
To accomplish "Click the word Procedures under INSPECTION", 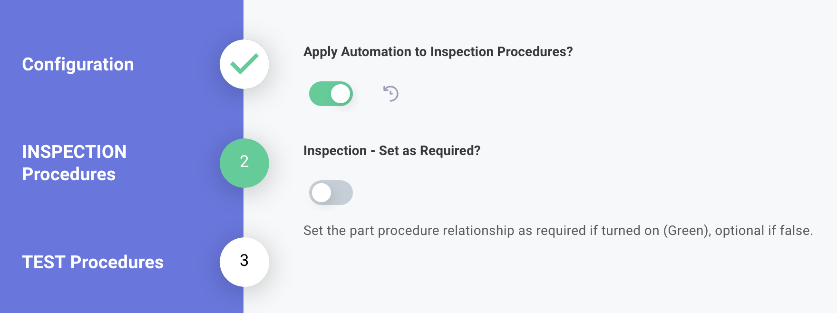I will click(x=69, y=174).
